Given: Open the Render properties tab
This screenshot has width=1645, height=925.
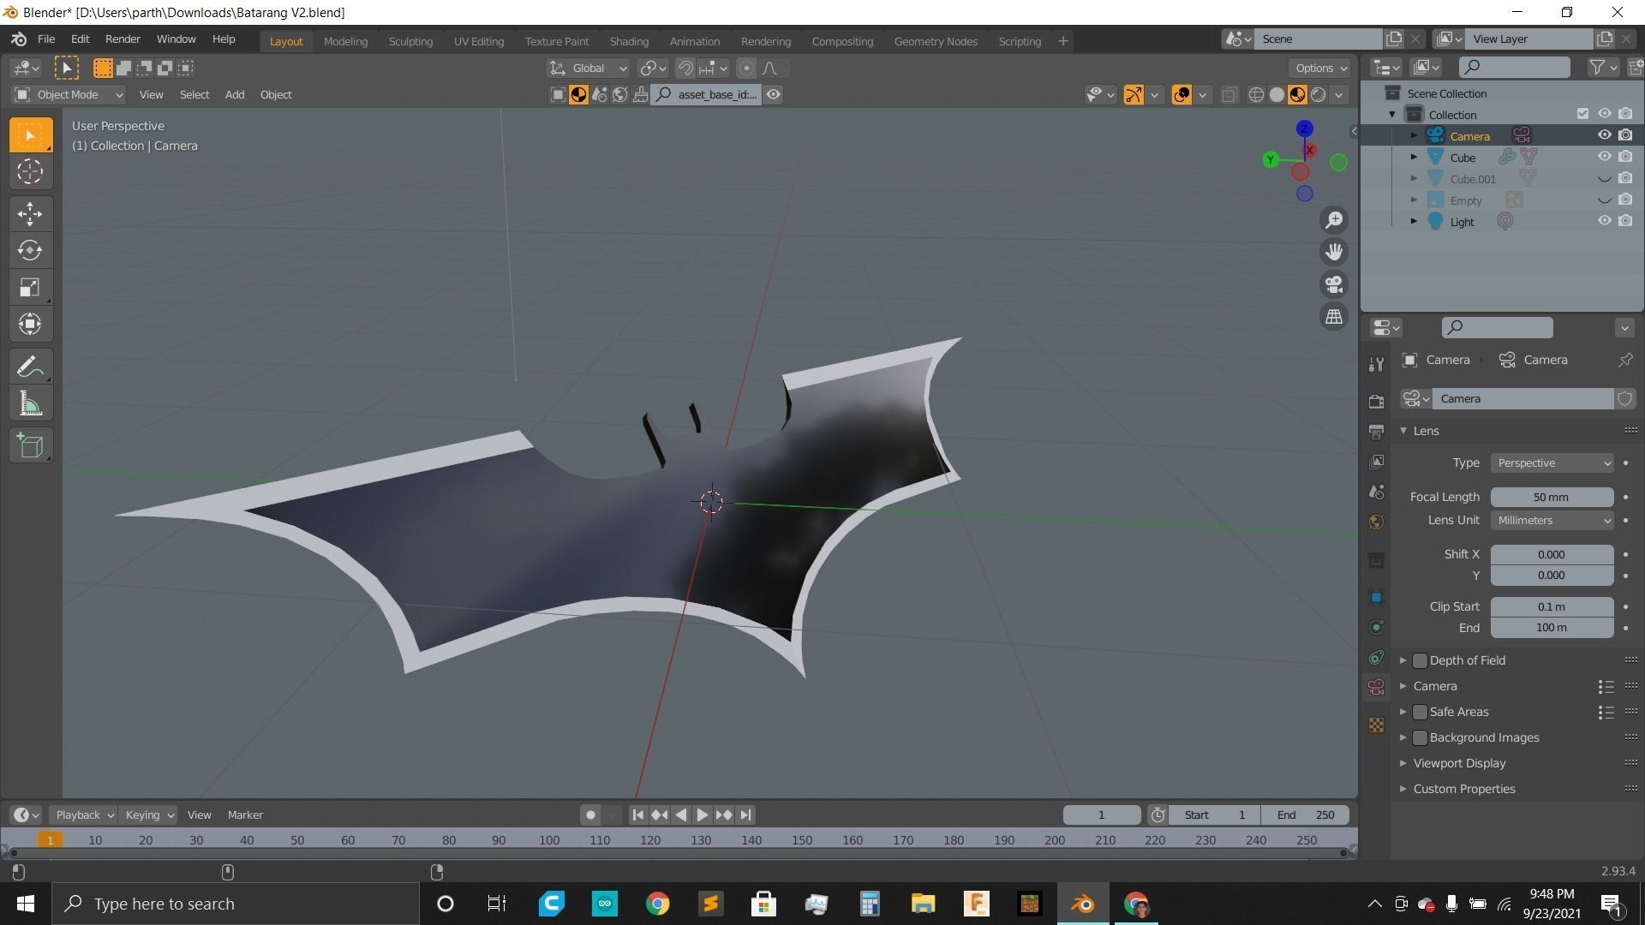Looking at the screenshot, I should (1376, 401).
